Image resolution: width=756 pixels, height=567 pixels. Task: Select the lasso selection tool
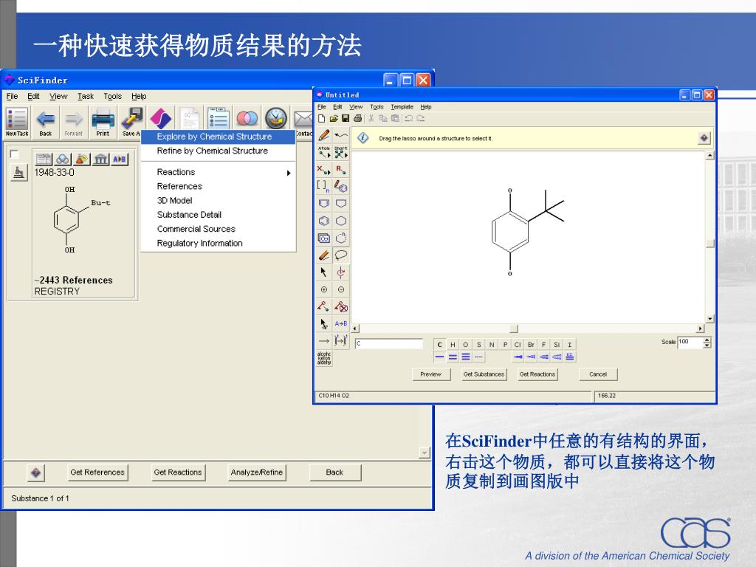[341, 255]
